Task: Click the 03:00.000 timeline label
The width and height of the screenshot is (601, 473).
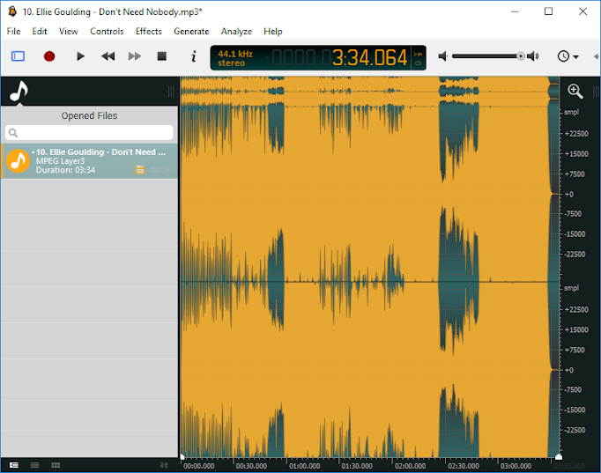Action: 516,466
